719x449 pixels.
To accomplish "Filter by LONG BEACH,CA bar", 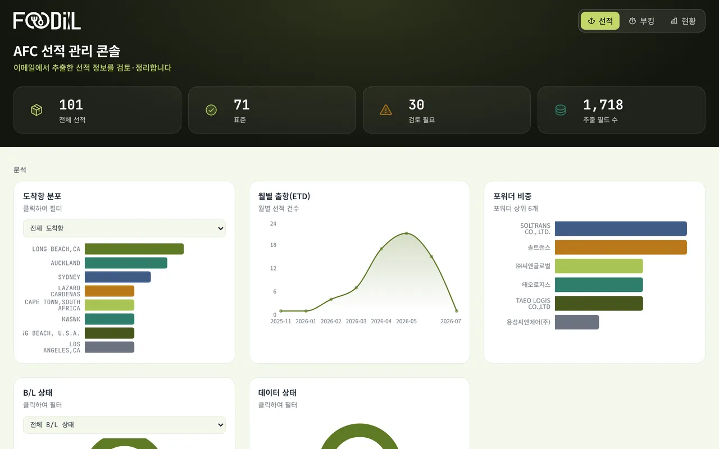I will (134, 249).
